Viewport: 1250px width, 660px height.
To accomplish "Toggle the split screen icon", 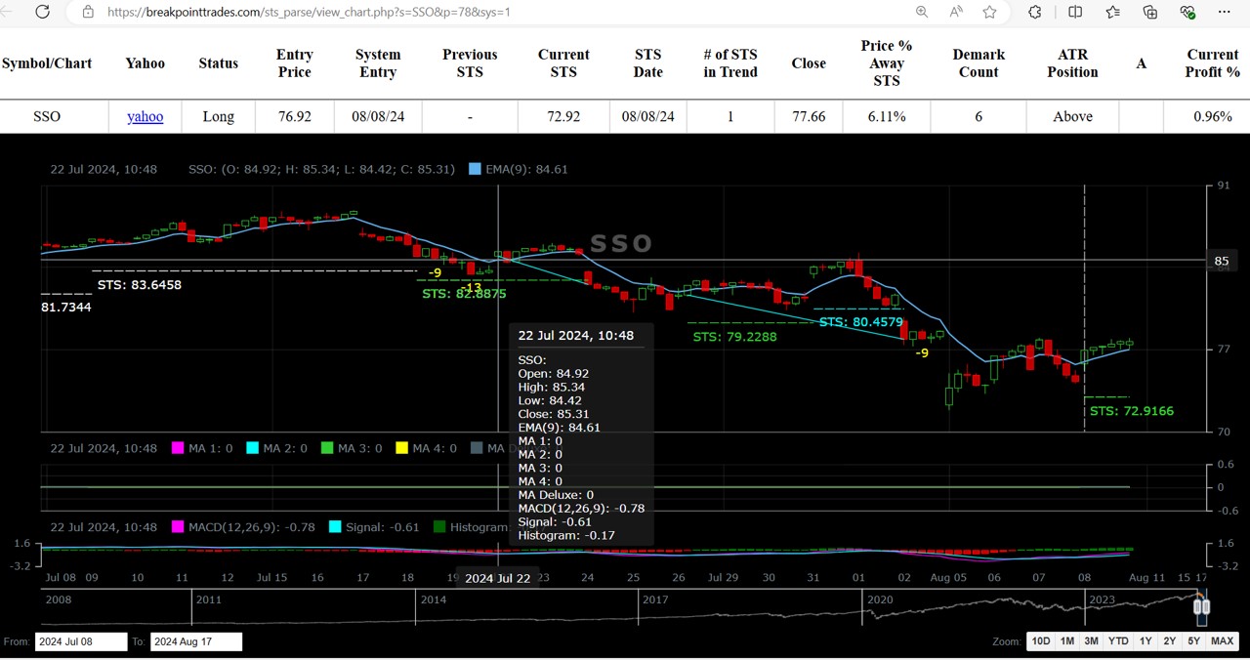I will tap(1075, 12).
